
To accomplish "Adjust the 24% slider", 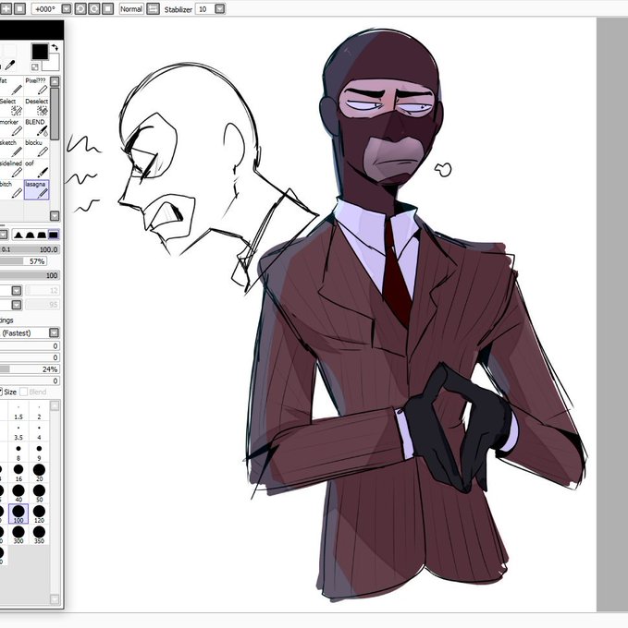I will tap(30, 369).
